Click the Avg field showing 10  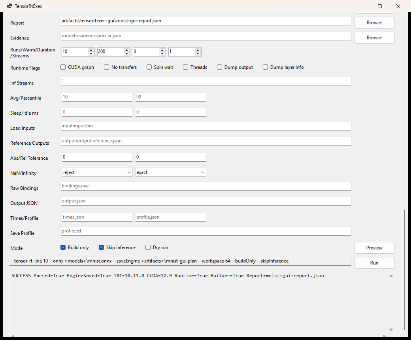(97, 97)
